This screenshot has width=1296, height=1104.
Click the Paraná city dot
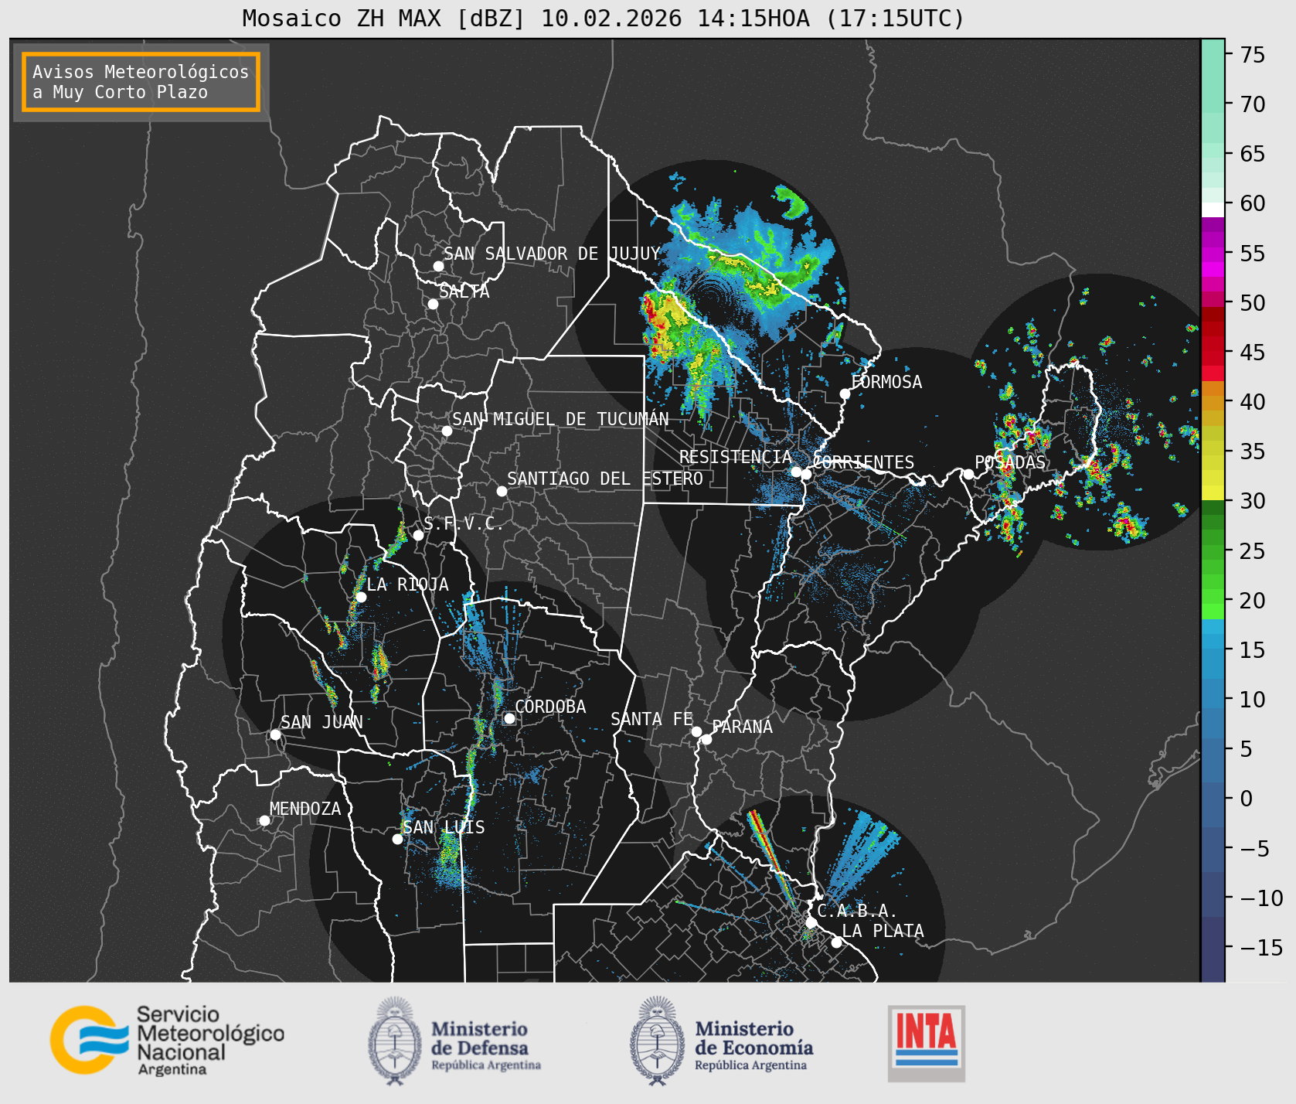(x=706, y=739)
